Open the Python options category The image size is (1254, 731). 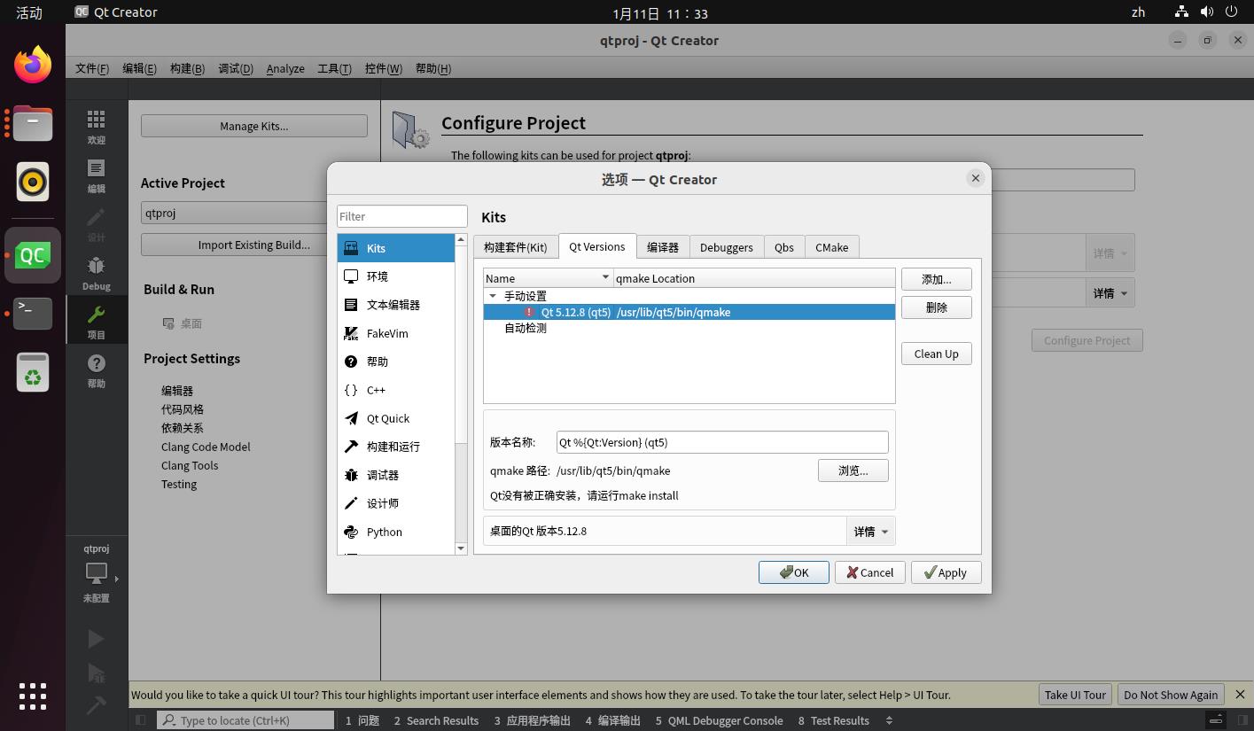click(x=396, y=532)
